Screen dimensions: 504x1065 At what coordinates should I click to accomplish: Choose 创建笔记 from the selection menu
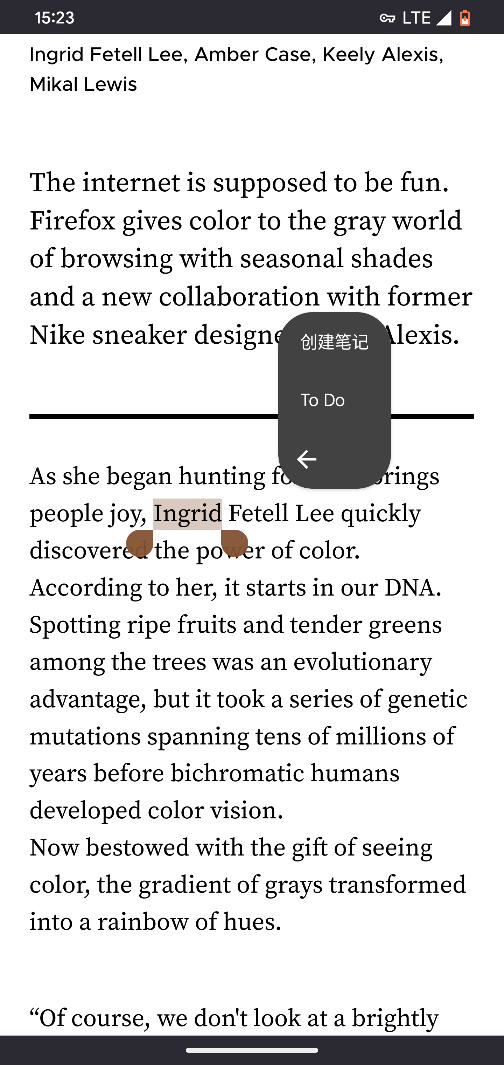[x=334, y=342]
